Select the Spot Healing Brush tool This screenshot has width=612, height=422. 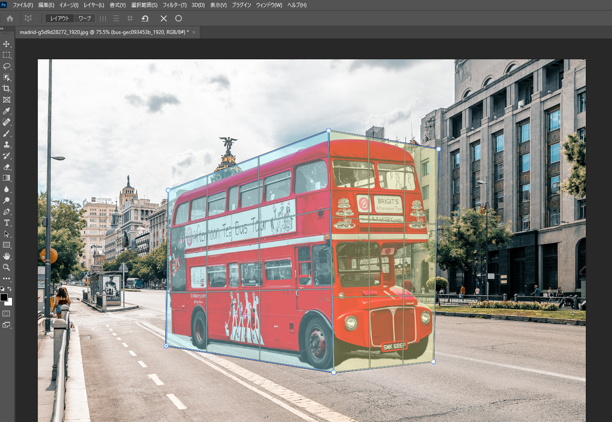click(x=6, y=122)
